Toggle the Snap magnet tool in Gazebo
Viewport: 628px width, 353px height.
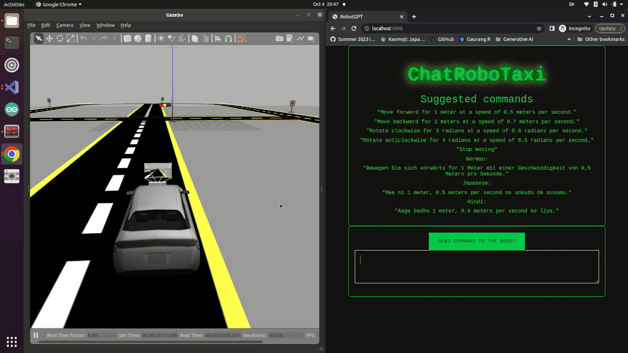tap(229, 38)
